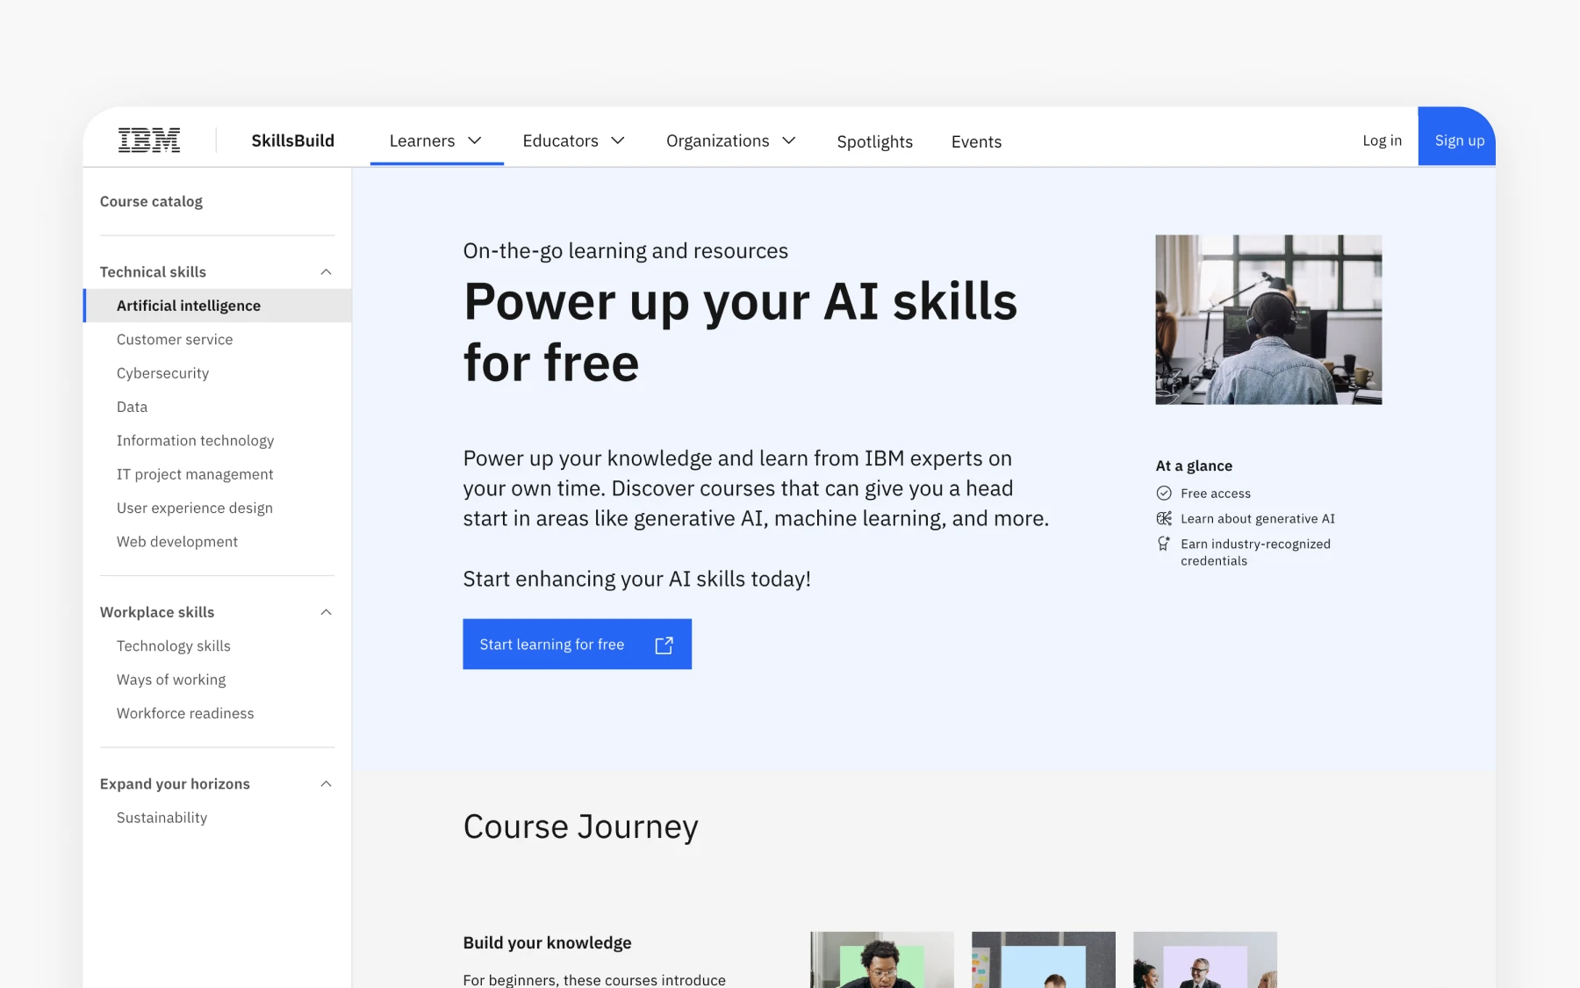Screen dimensions: 1580x988
Task: Click the Build your knowledge heading
Action: [547, 942]
